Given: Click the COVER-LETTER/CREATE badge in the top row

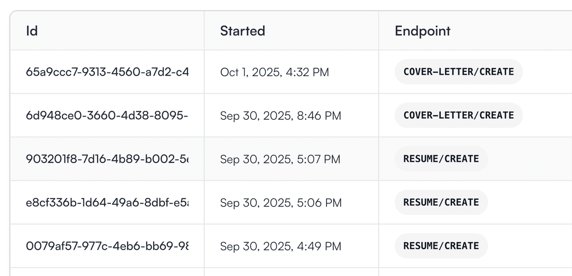Looking at the screenshot, I should [x=458, y=72].
